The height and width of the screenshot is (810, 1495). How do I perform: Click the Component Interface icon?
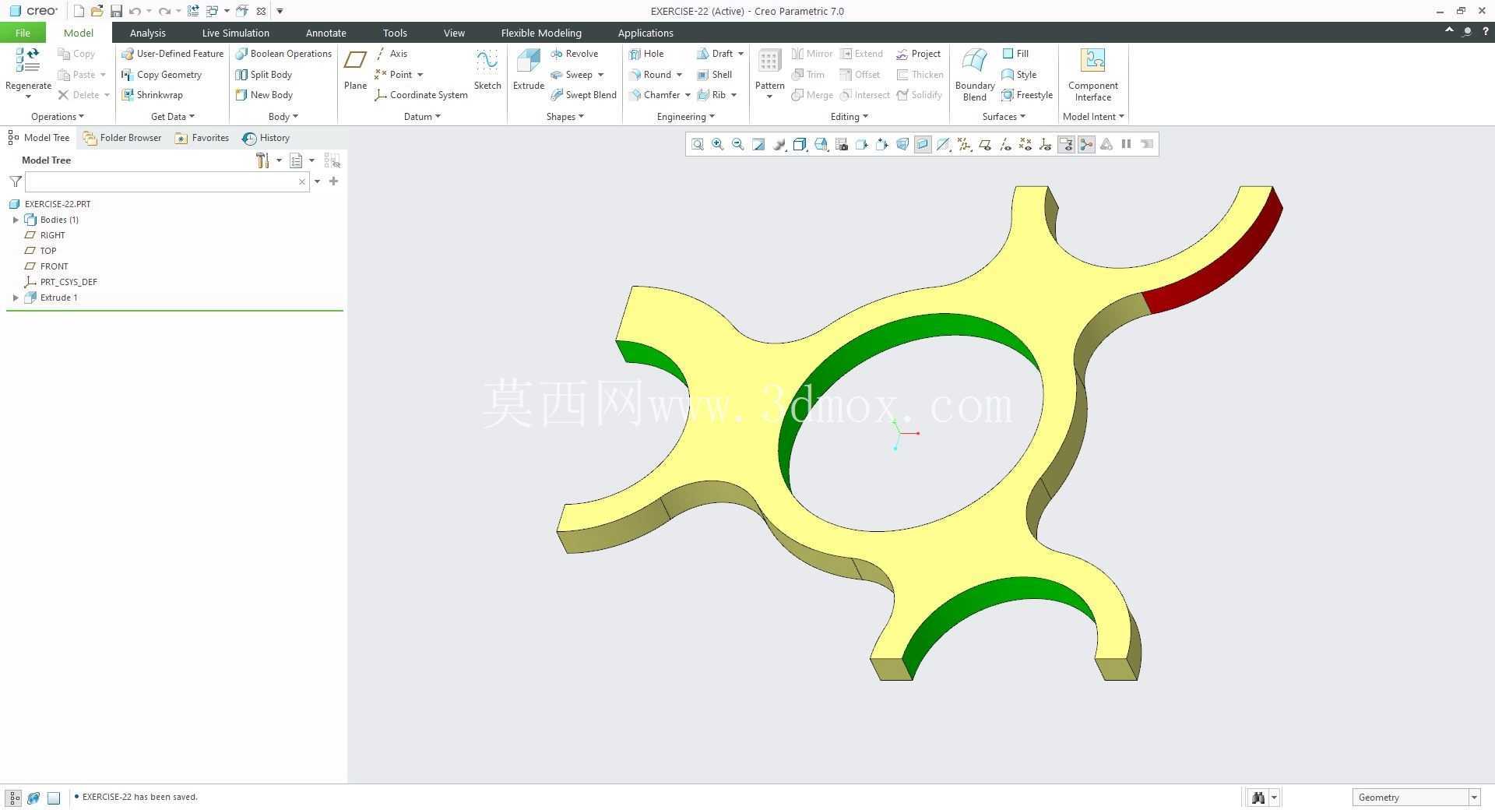[1092, 75]
